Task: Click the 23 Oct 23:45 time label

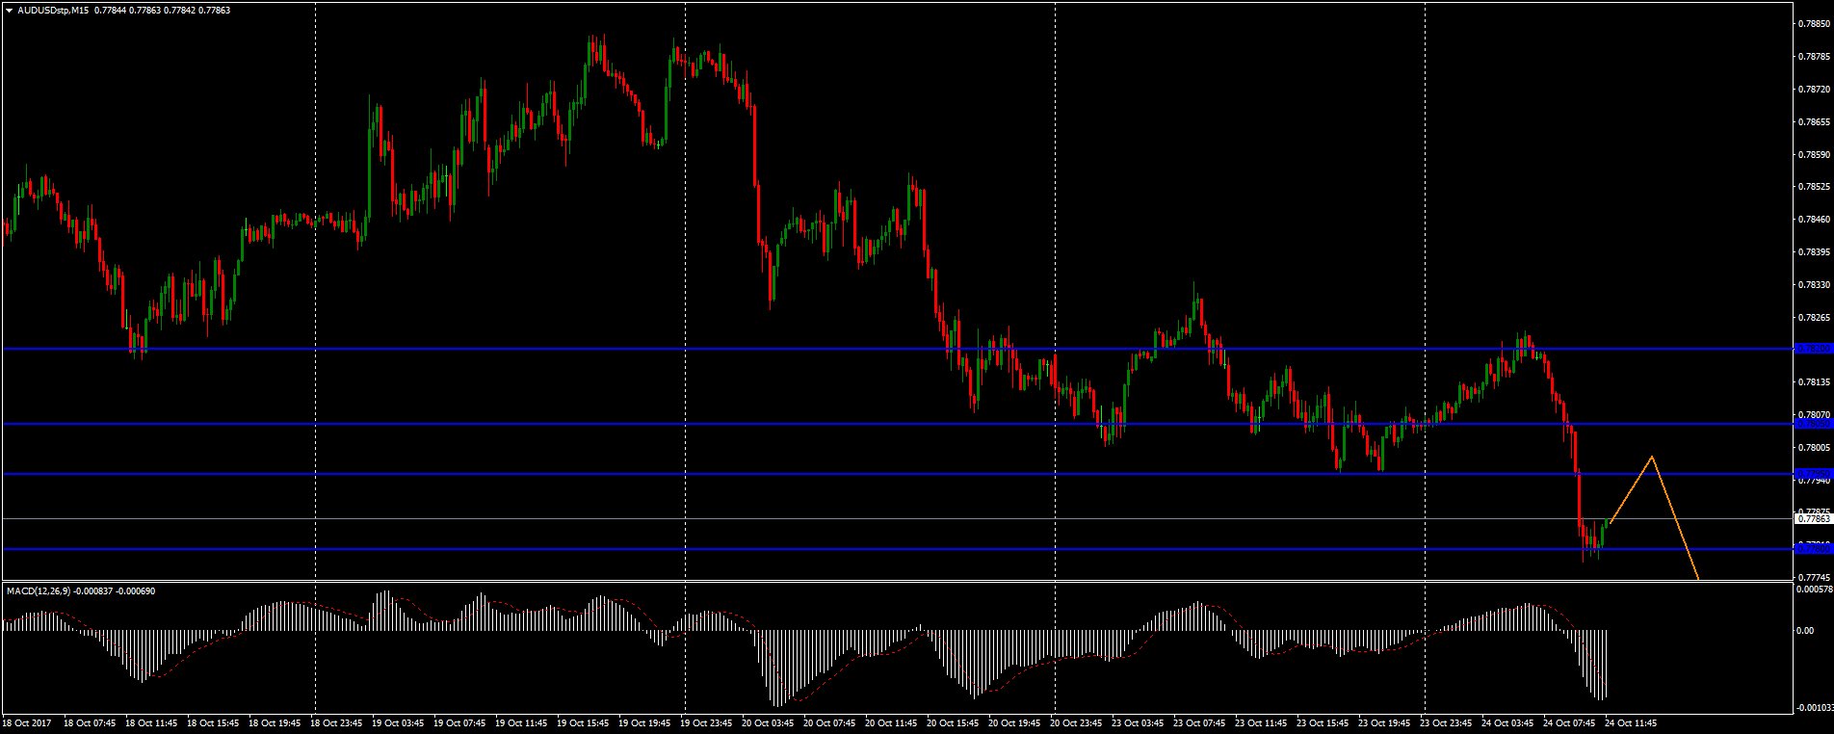Action: (1445, 722)
